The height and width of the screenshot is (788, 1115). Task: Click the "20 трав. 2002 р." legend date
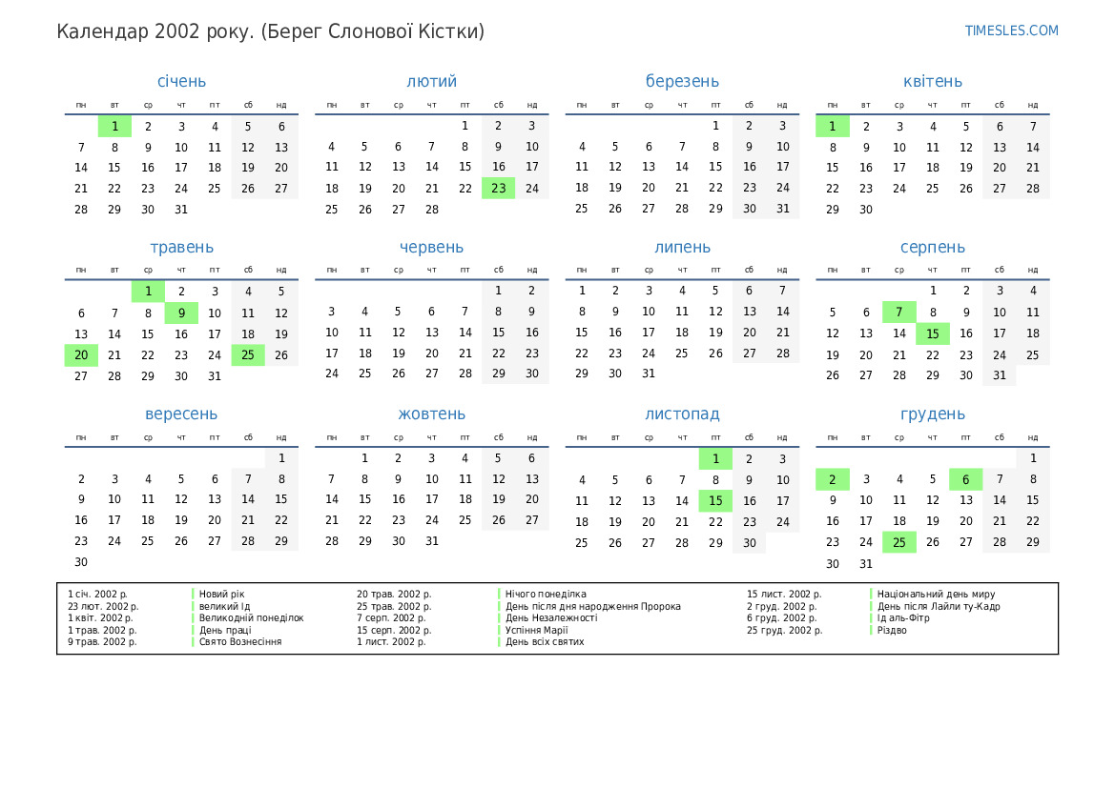394,594
